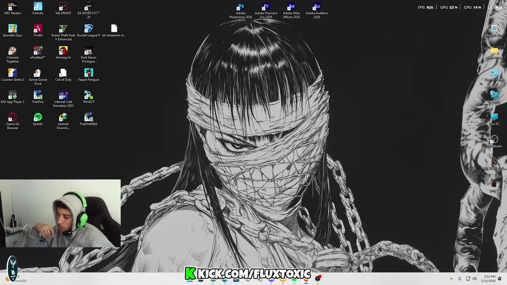507x285 pixels.
Task: Select the port desktop thumbnail file
Action: click(494, 186)
